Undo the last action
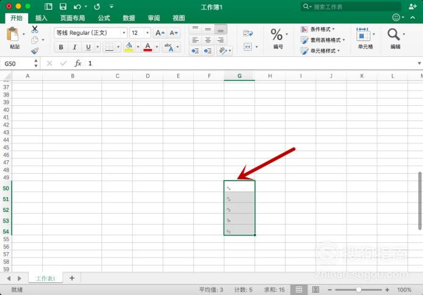The width and height of the screenshot is (423, 295). (x=78, y=7)
